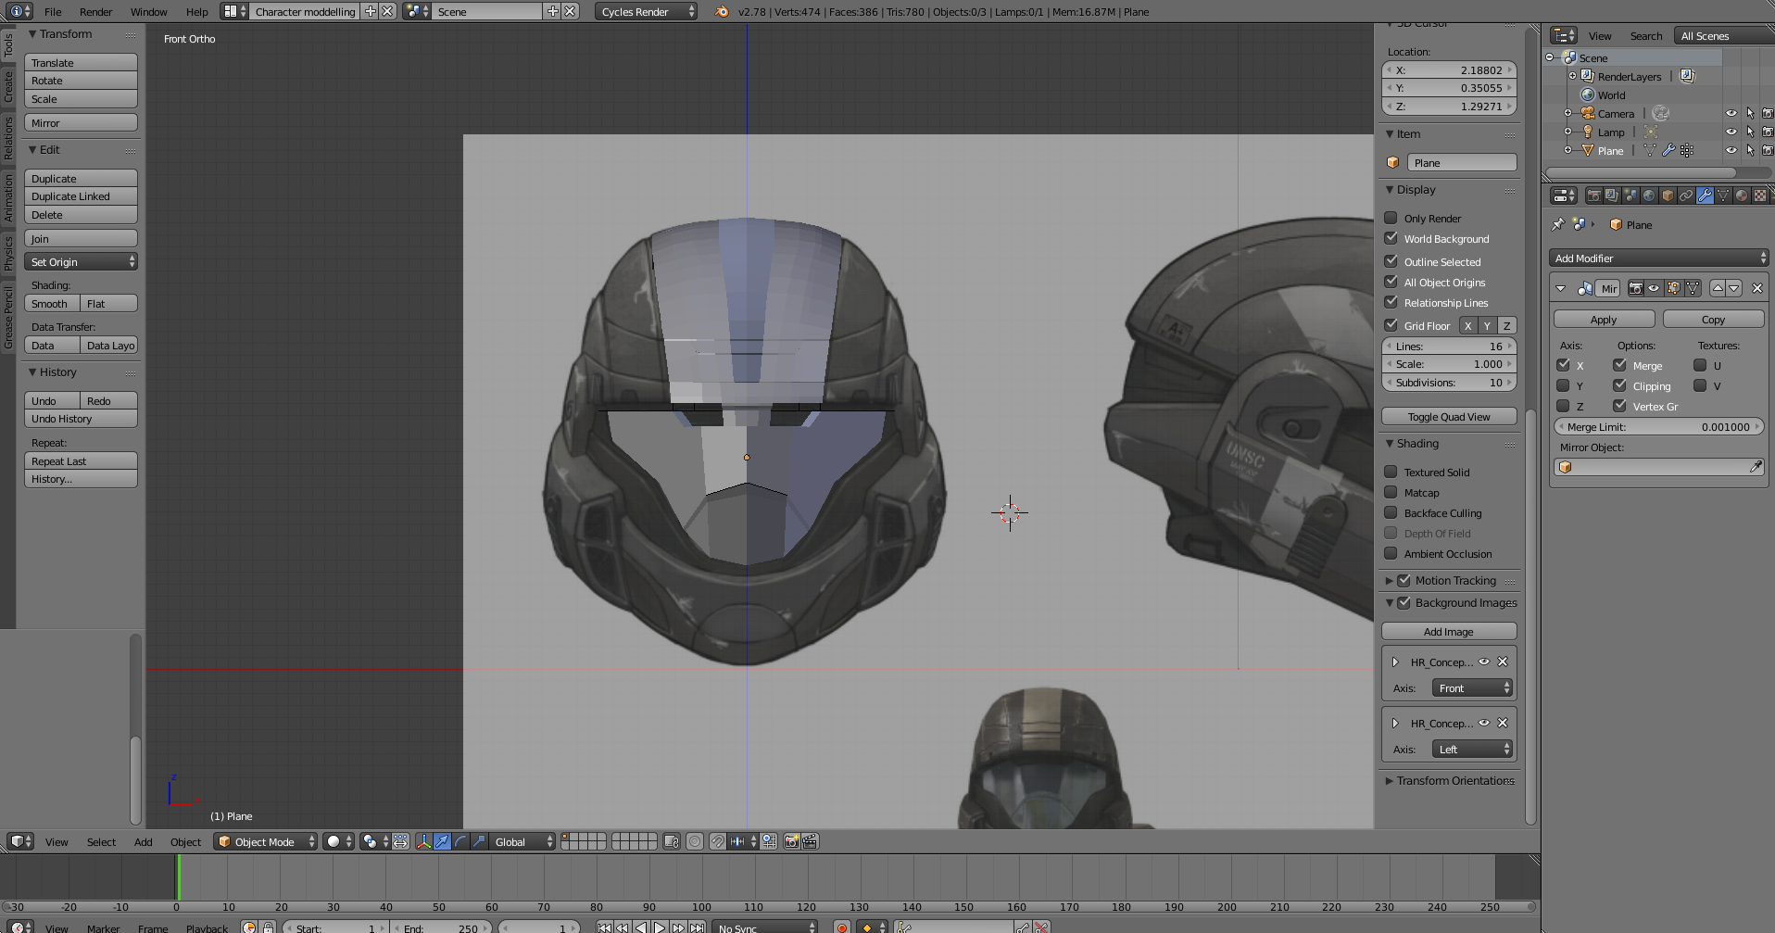
Task: Toggle proportional editing circle icon
Action: coord(695,841)
